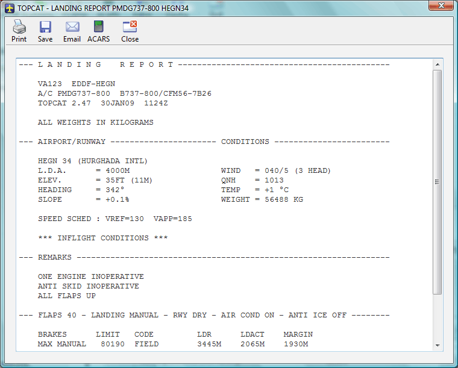Image resolution: width=458 pixels, height=368 pixels.
Task: Click the L.D.A. value '4000M'
Action: [x=118, y=170]
